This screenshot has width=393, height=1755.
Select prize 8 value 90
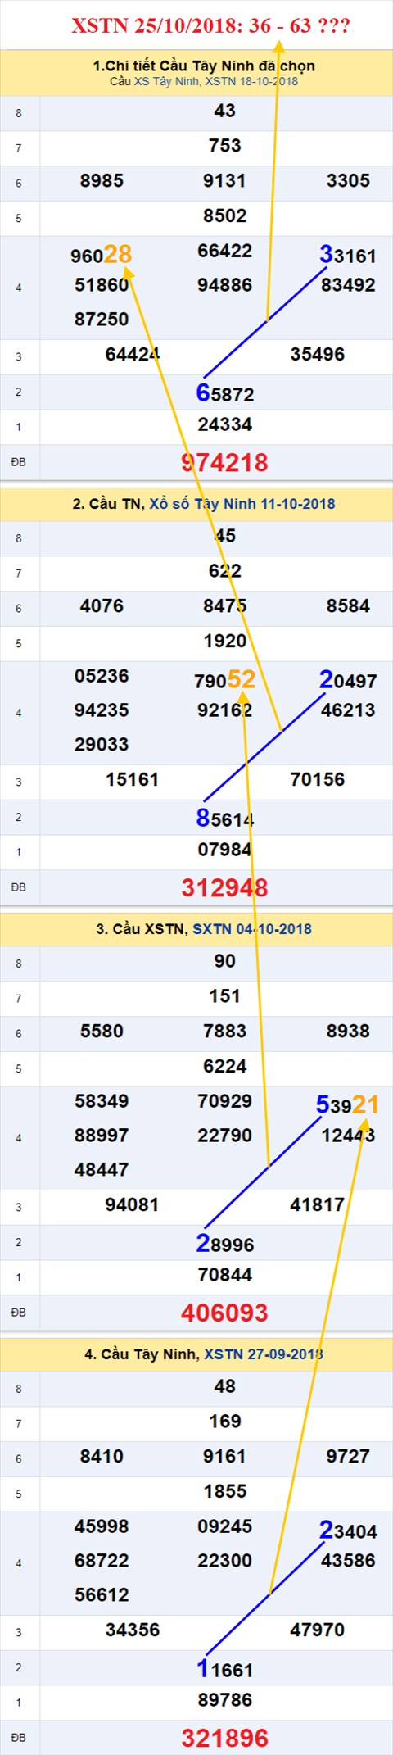click(224, 961)
